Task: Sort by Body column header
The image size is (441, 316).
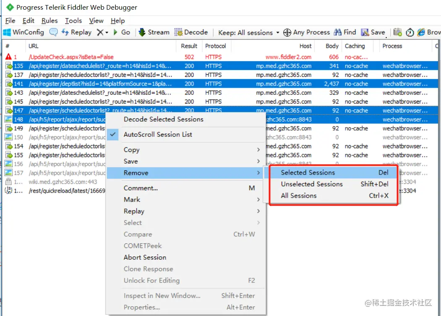Action: (x=328, y=46)
